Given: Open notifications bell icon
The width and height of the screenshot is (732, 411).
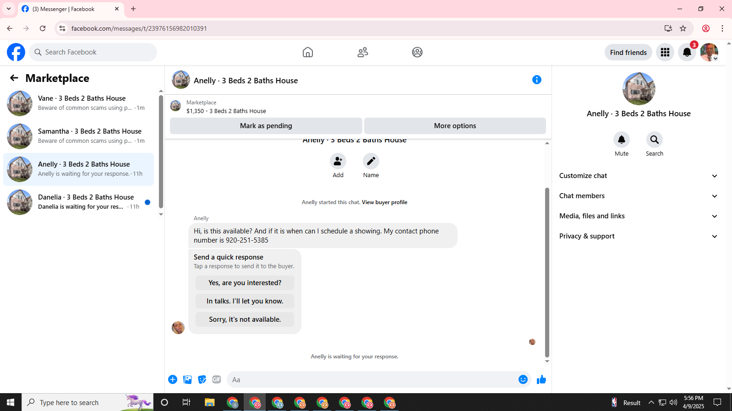Looking at the screenshot, I should [687, 52].
